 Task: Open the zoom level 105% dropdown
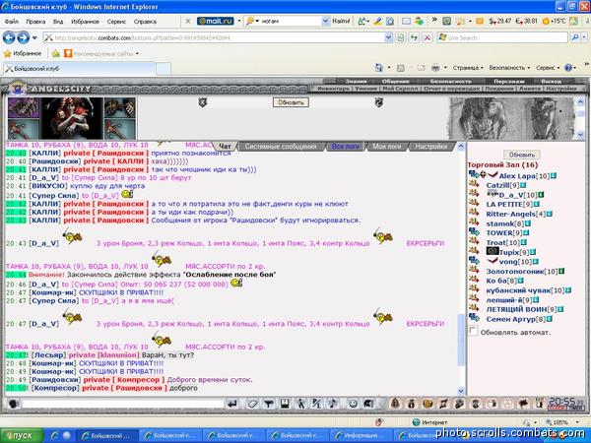point(577,422)
